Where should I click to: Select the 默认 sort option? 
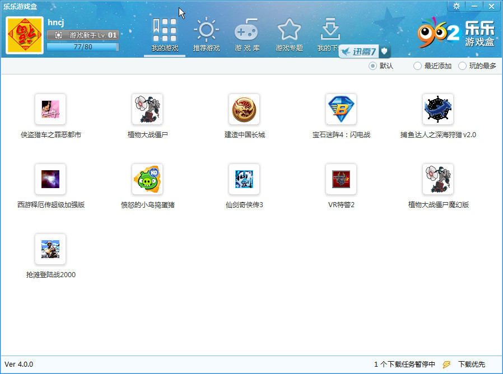(x=381, y=66)
